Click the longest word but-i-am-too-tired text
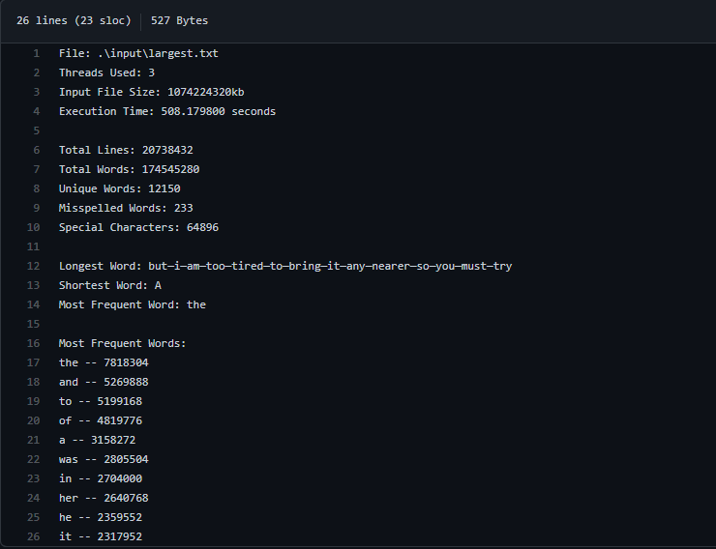The height and width of the screenshot is (549, 716). click(x=330, y=266)
